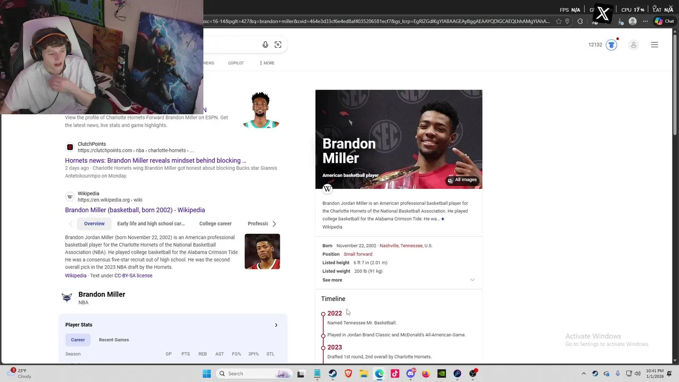The width and height of the screenshot is (679, 382).
Task: Expand See more details chevron
Action: (472, 280)
